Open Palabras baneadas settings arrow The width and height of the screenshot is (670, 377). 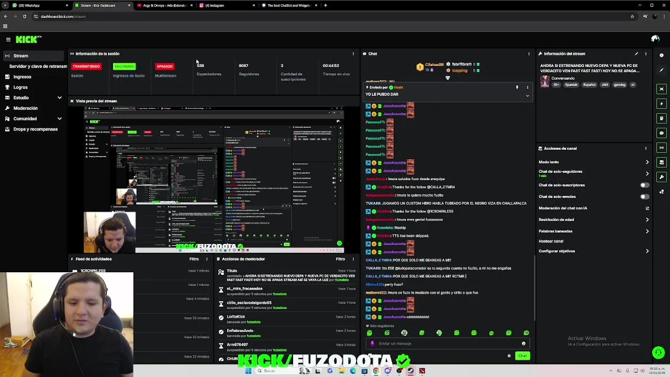[647, 231]
